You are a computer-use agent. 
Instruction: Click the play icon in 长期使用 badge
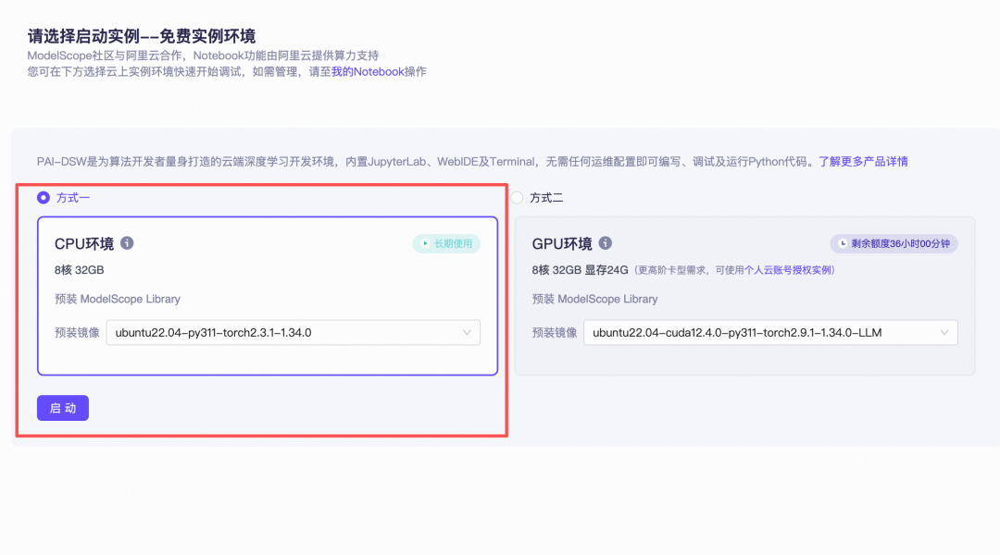(x=425, y=242)
